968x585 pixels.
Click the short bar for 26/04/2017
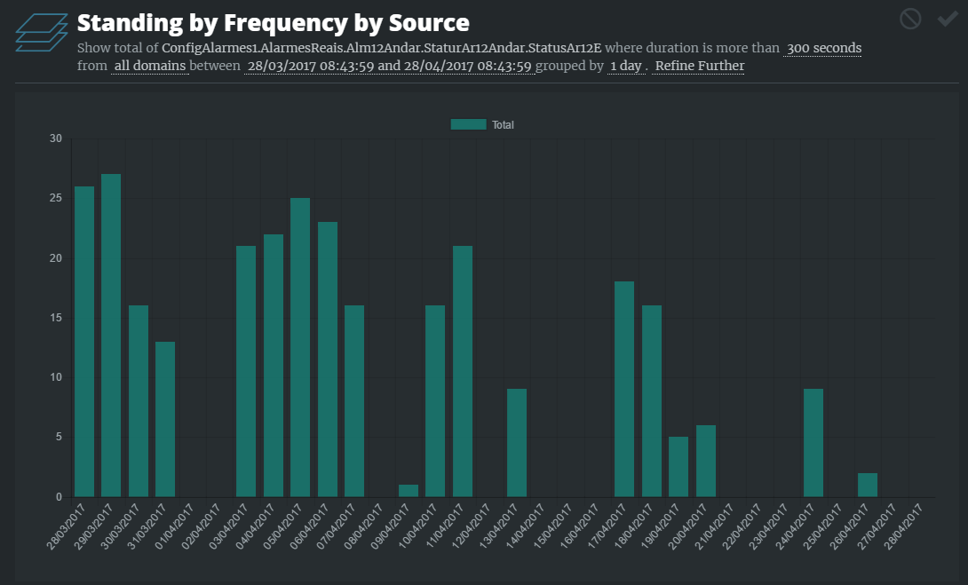[868, 485]
